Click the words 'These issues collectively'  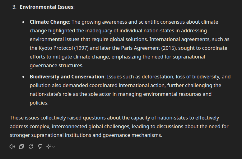(x=38, y=118)
